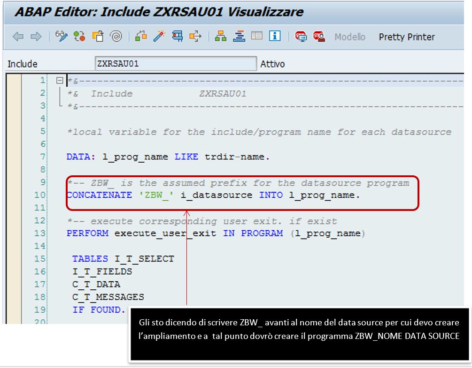Open the Where-Used List icon

[195, 37]
